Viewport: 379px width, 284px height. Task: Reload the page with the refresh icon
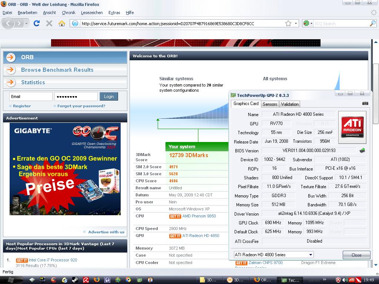(x=37, y=23)
